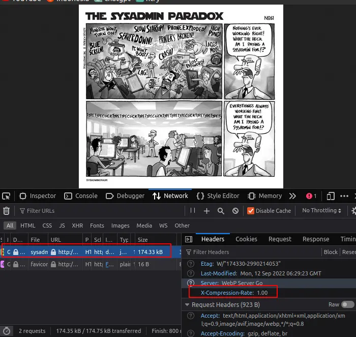356x337 pixels.
Task: Open the No Throttling dropdown
Action: [321, 210]
